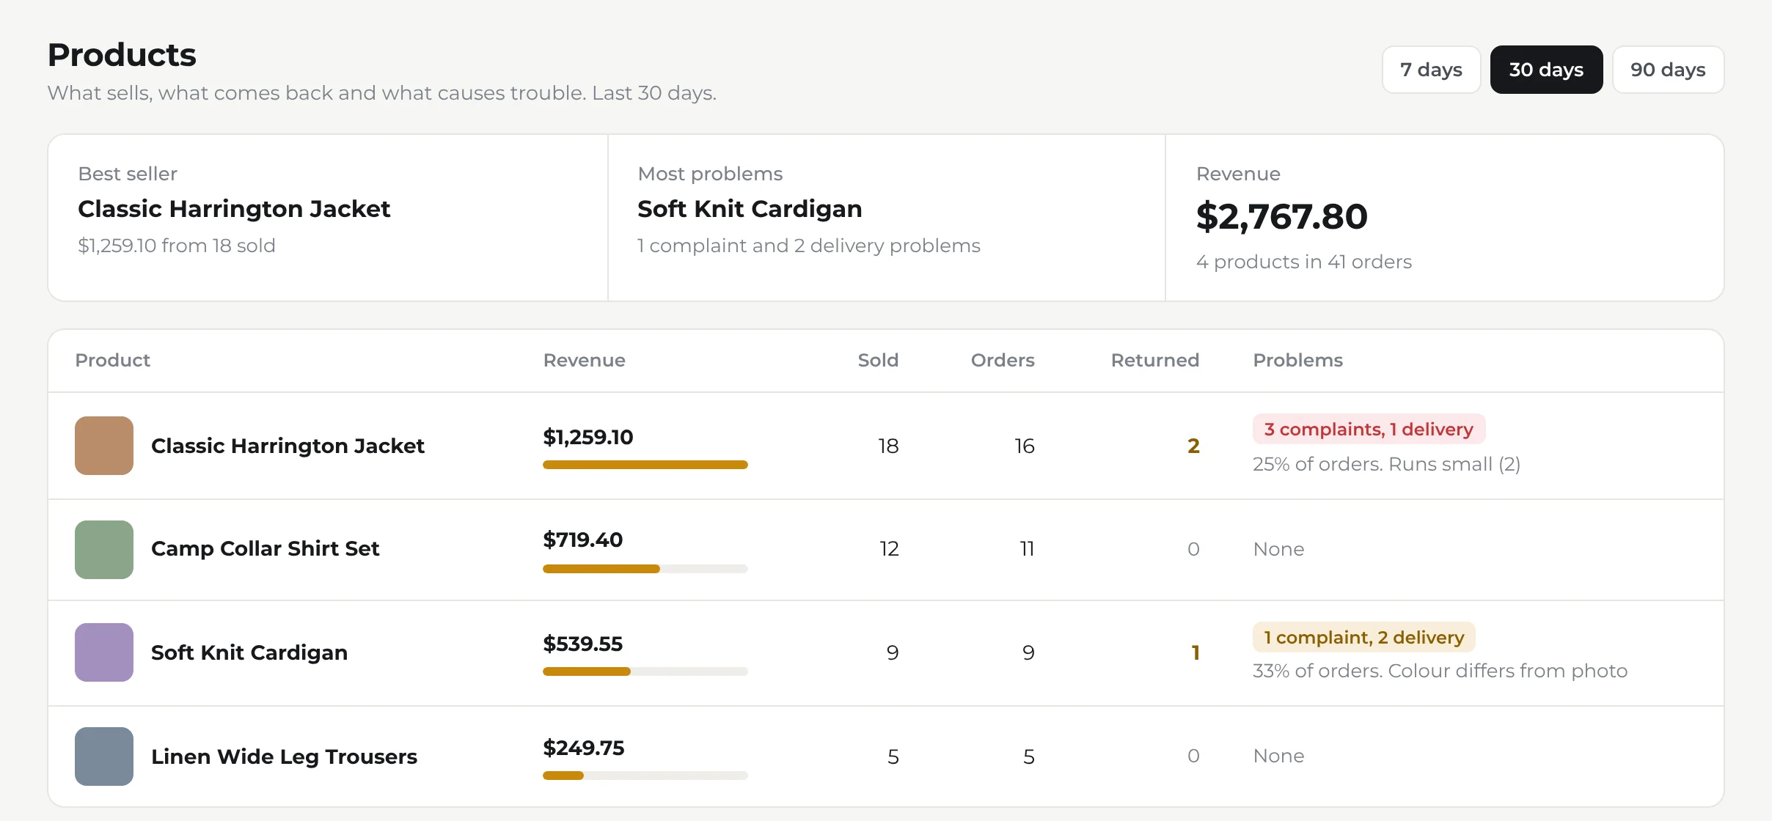The image size is (1772, 821).
Task: Click '4 products in 41 orders' text
Action: point(1303,262)
